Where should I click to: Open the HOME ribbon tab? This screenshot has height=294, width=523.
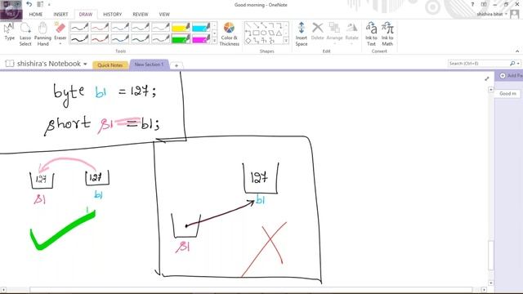(x=36, y=15)
